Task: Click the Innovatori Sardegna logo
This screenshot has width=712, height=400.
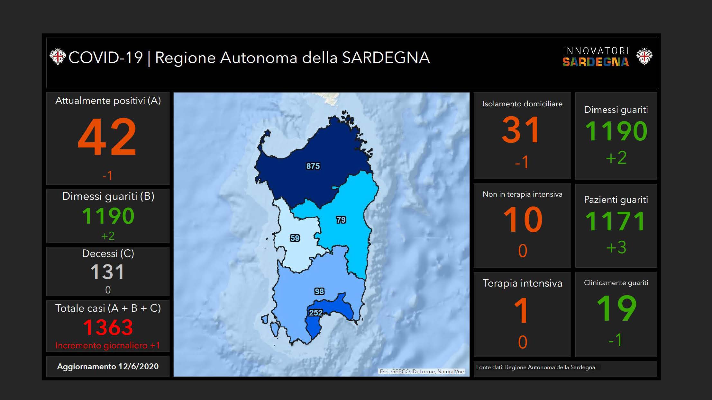Action: tap(595, 57)
